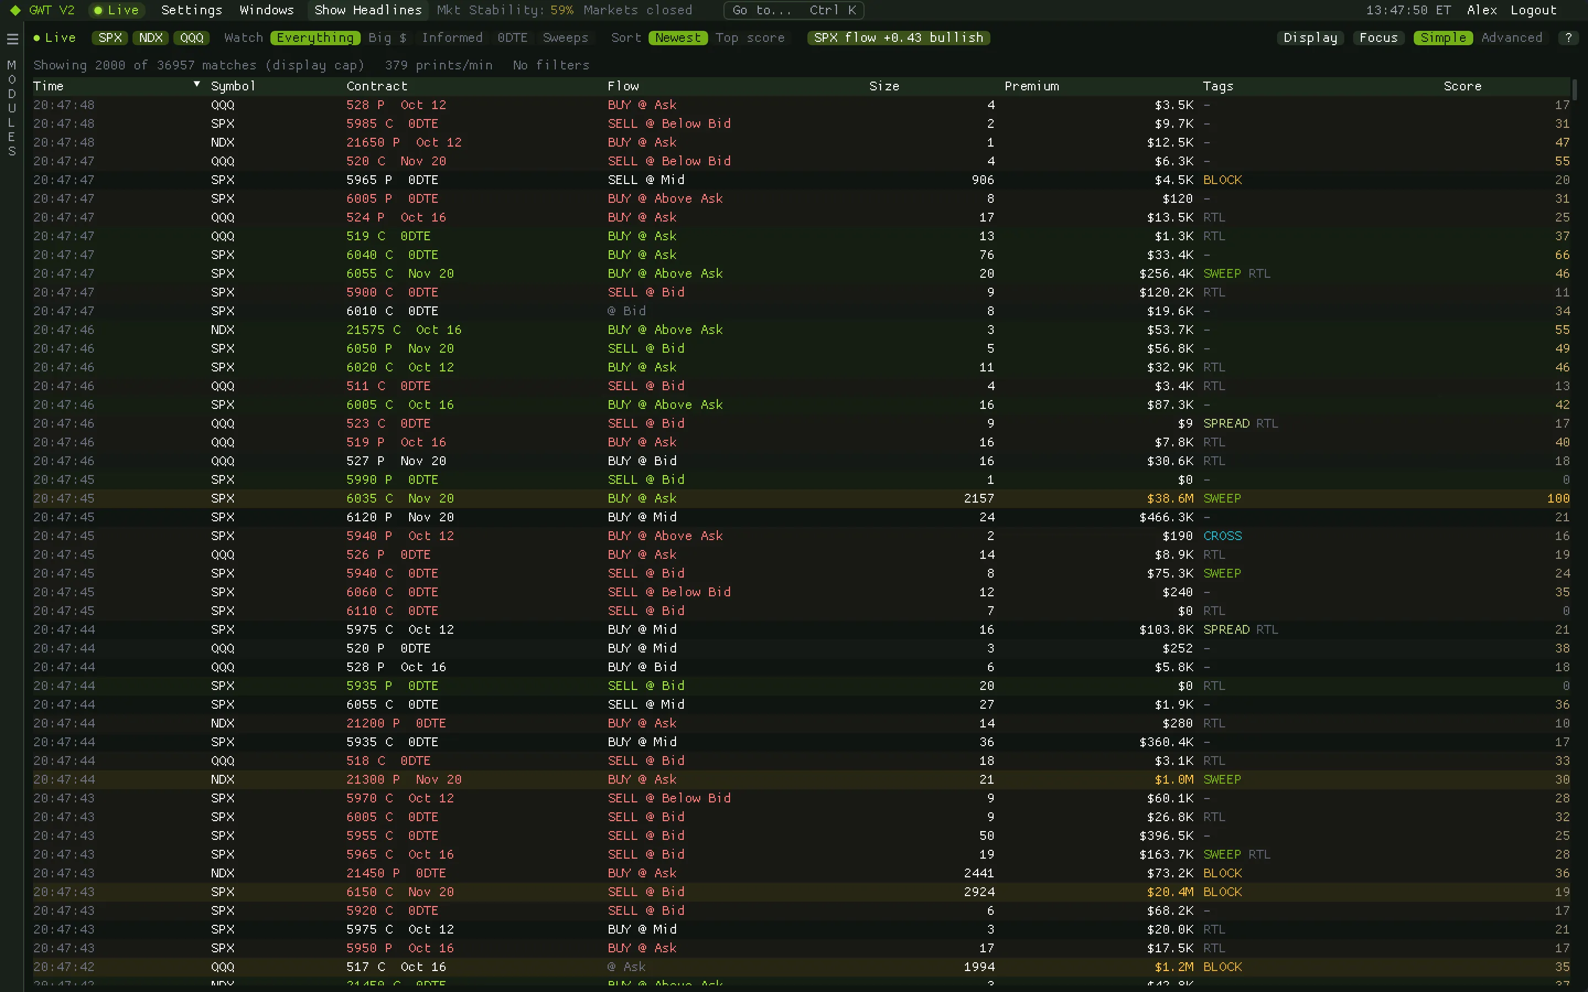
Task: Sort by the Premium column header
Action: click(1032, 86)
